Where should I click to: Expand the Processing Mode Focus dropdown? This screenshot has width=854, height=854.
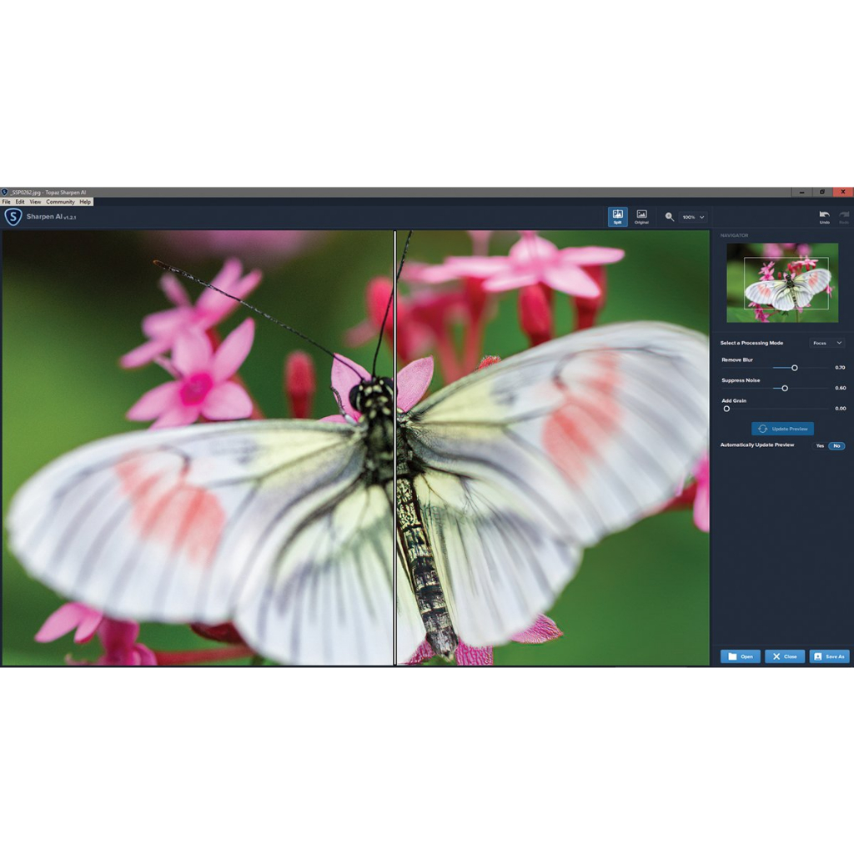click(x=826, y=343)
